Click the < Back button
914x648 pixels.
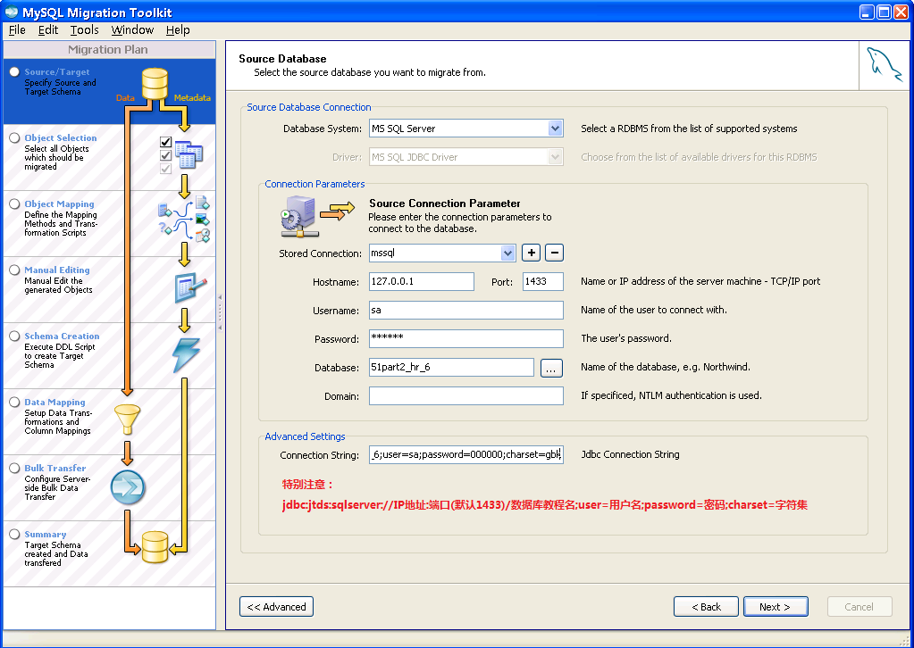tap(706, 607)
